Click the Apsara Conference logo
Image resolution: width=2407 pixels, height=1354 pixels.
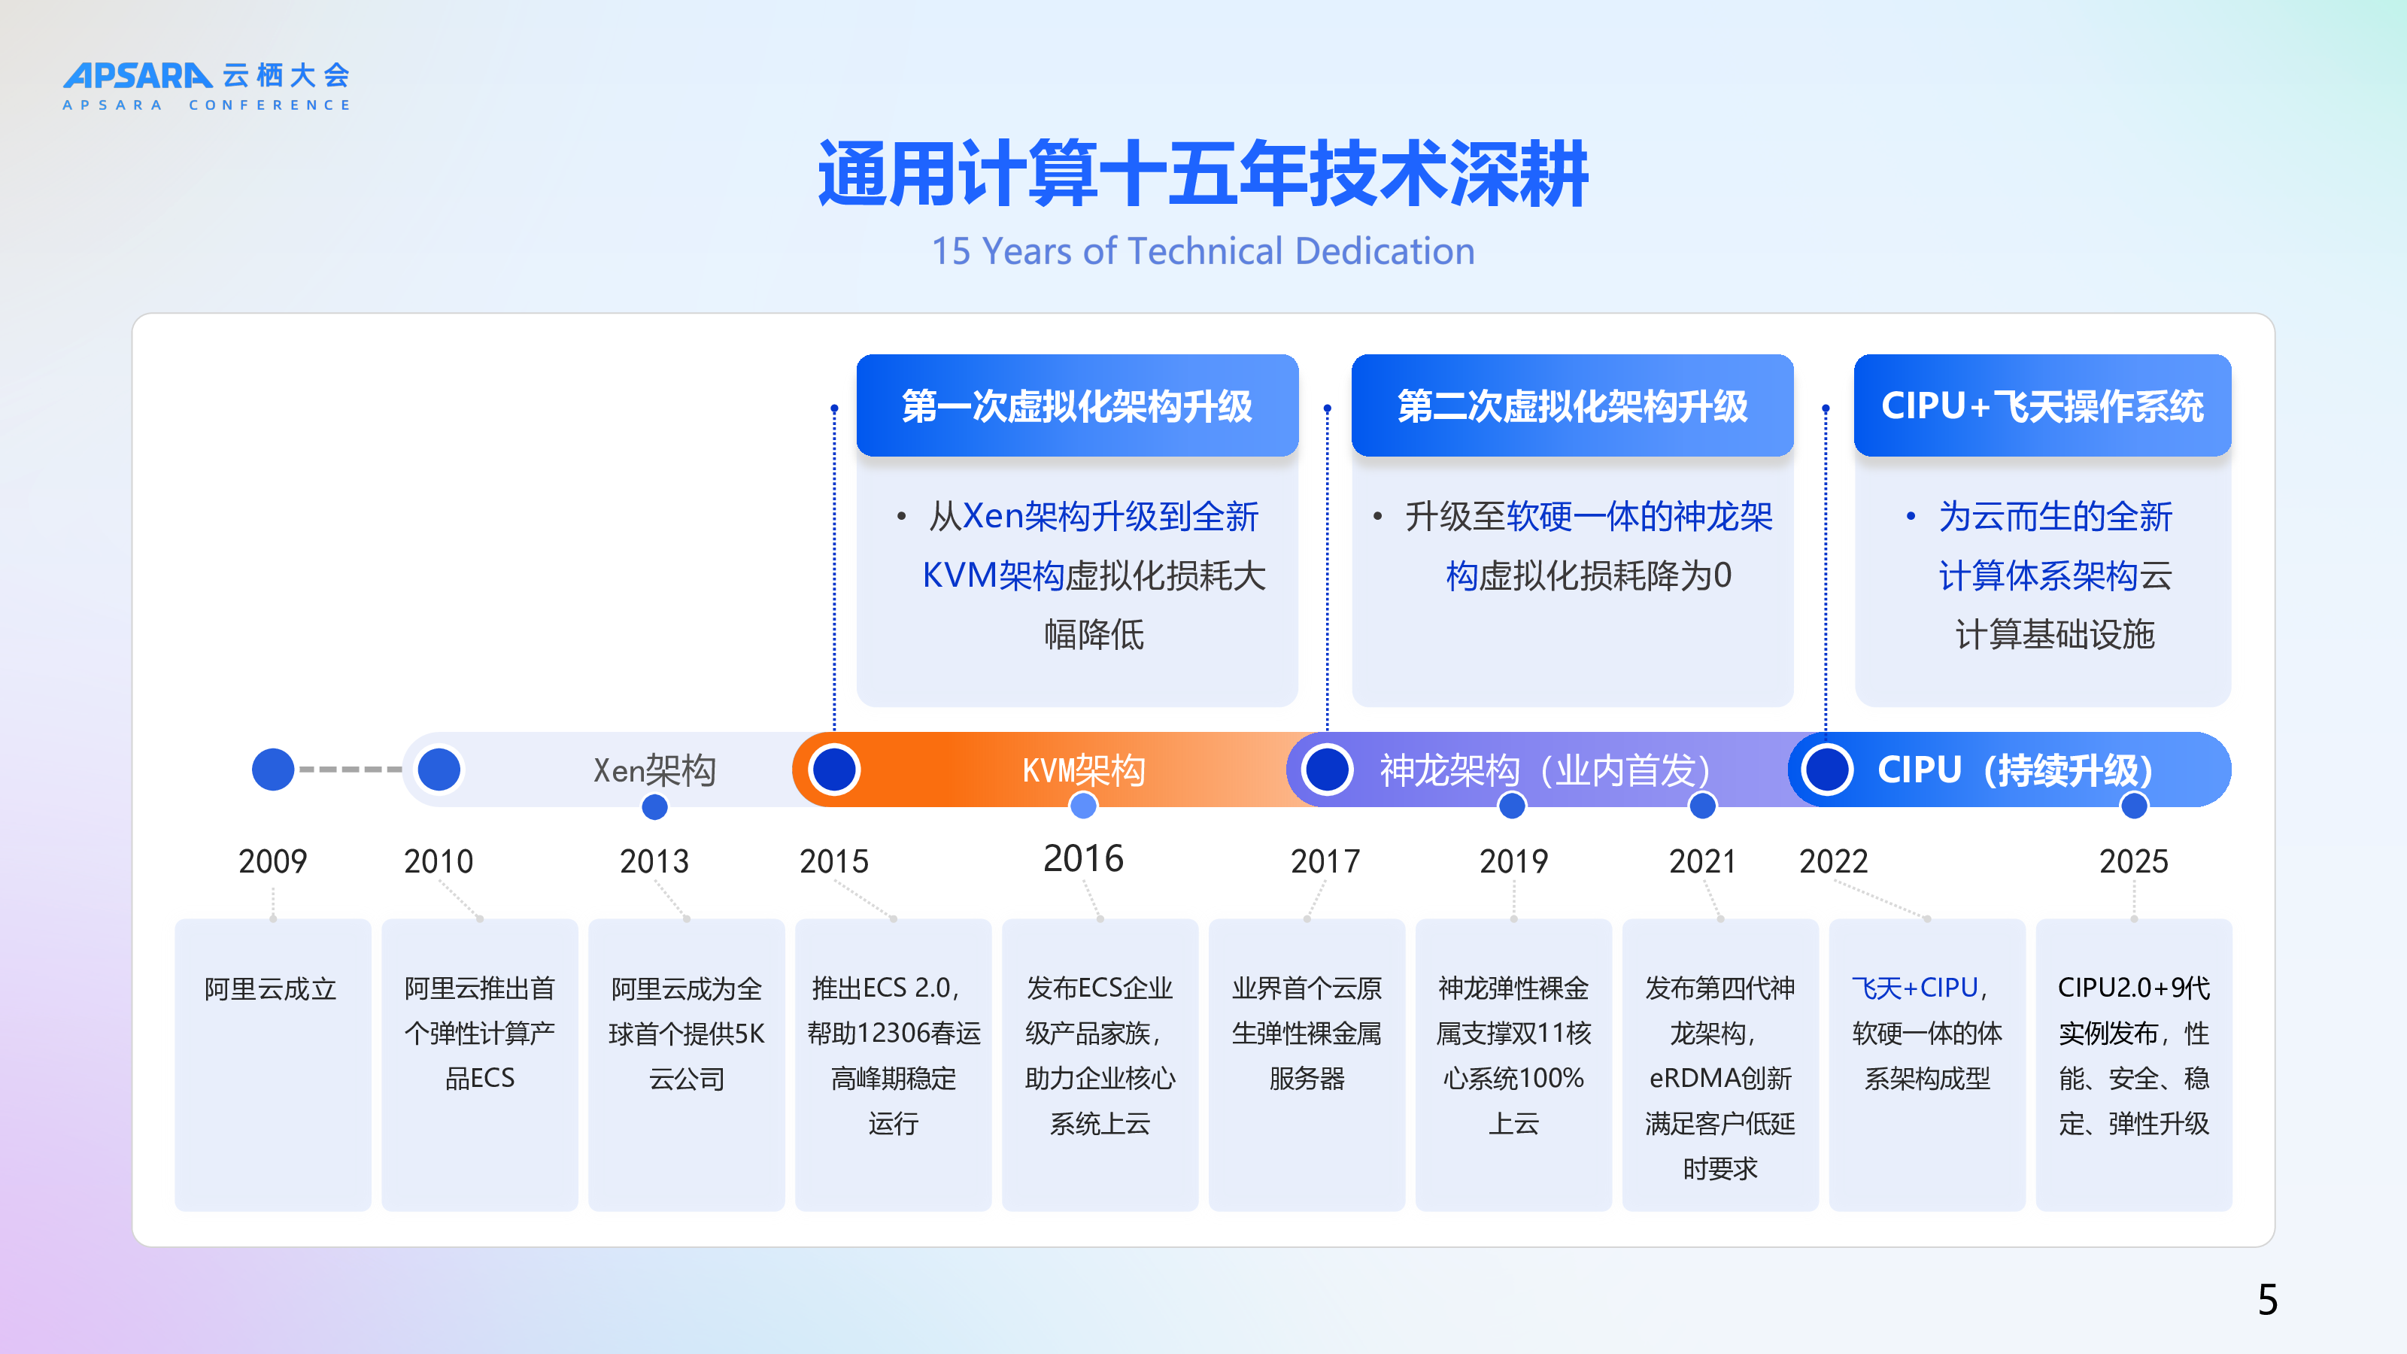pos(207,86)
